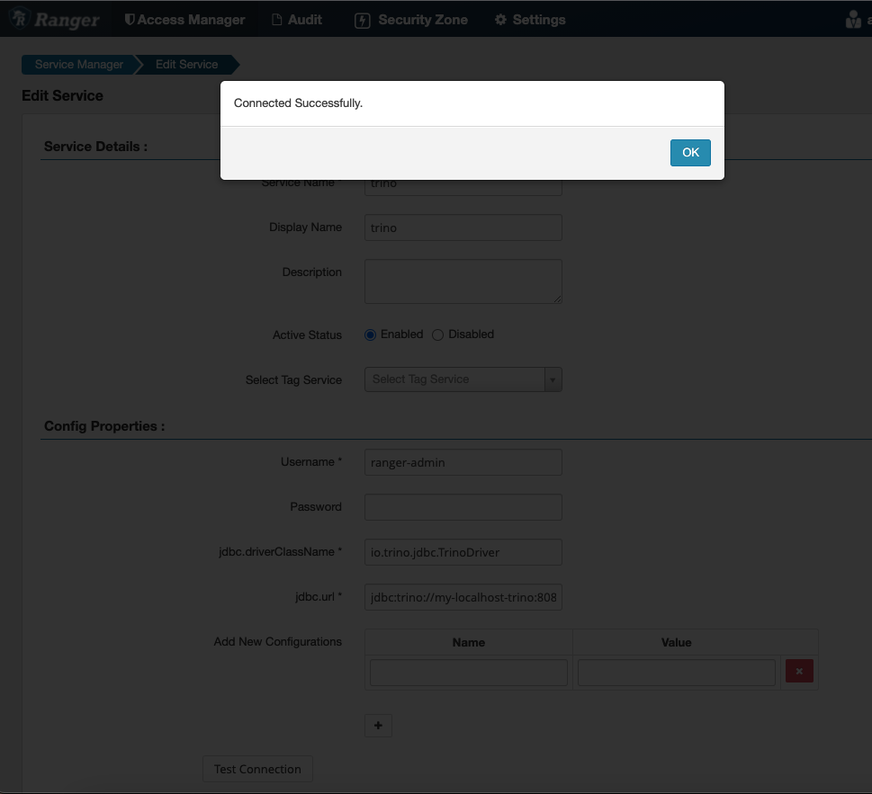Open the Settings menu

click(x=530, y=20)
